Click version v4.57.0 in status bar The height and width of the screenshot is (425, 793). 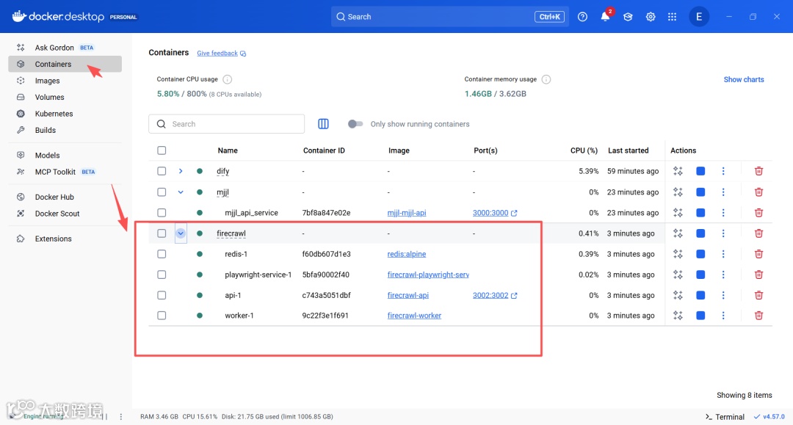(x=770, y=417)
